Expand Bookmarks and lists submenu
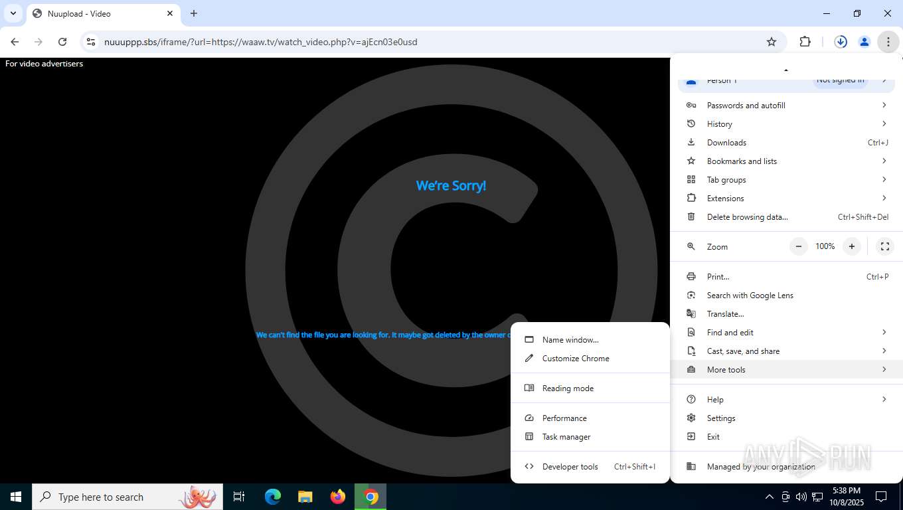Viewport: 903px width, 510px height. [787, 161]
